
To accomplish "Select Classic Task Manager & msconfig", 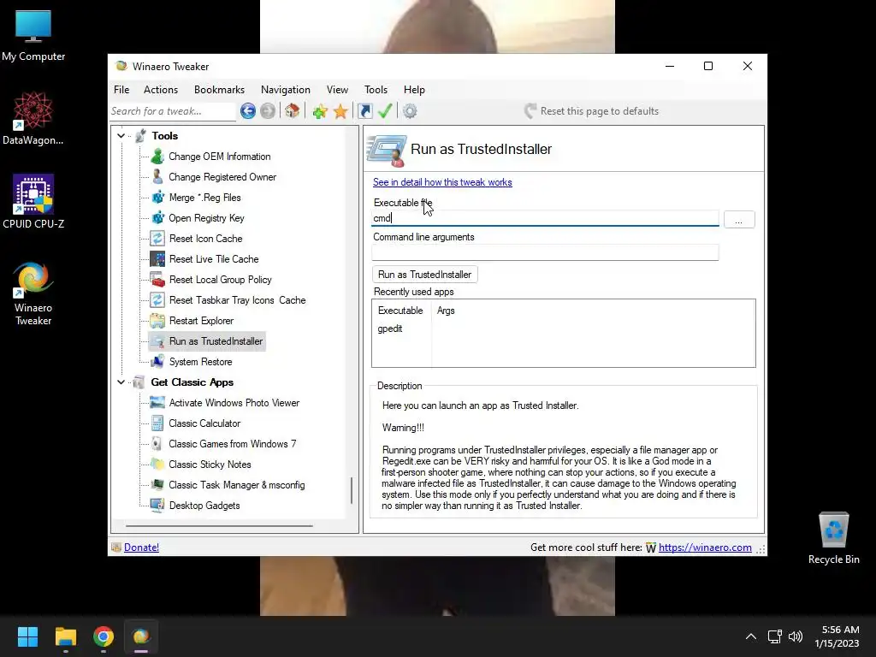I will click(x=237, y=485).
